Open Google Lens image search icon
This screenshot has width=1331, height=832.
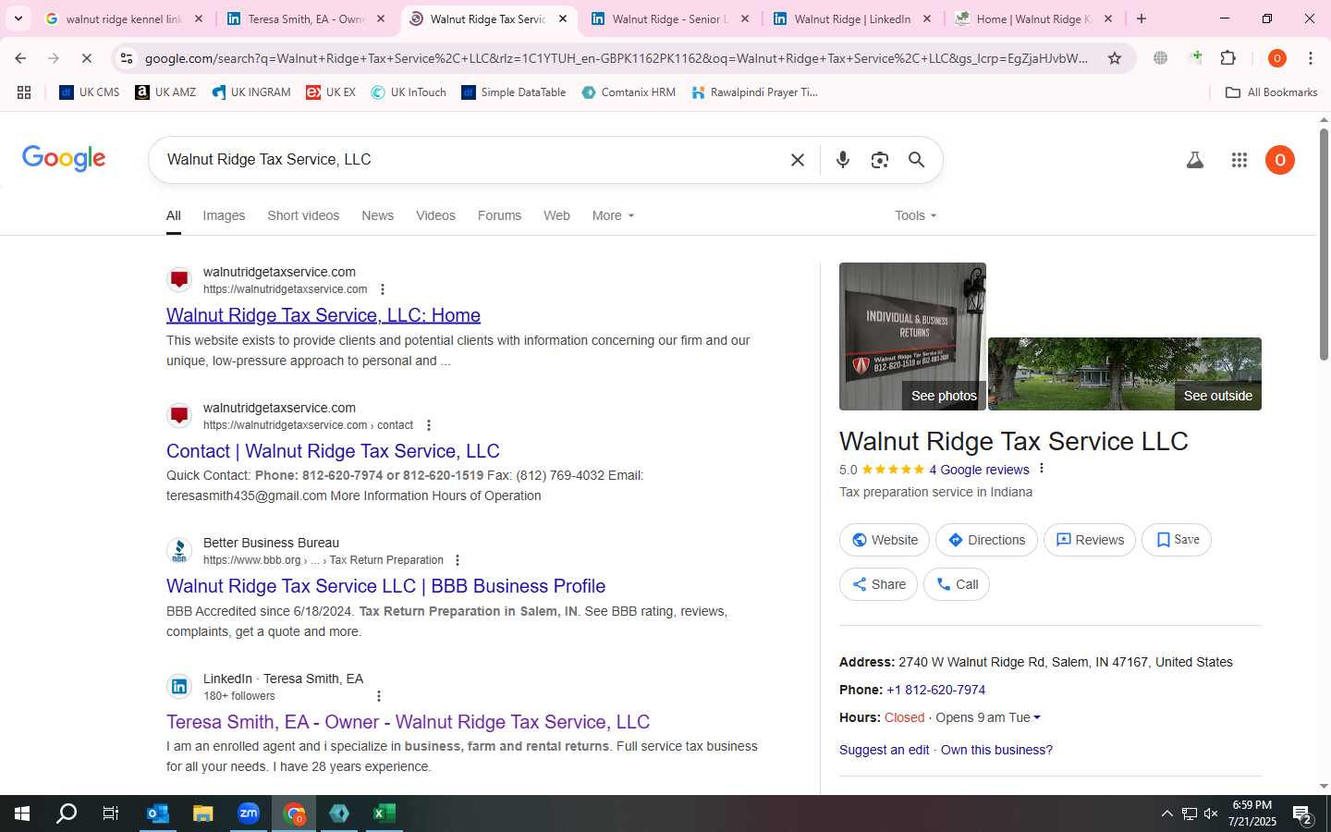[880, 160]
